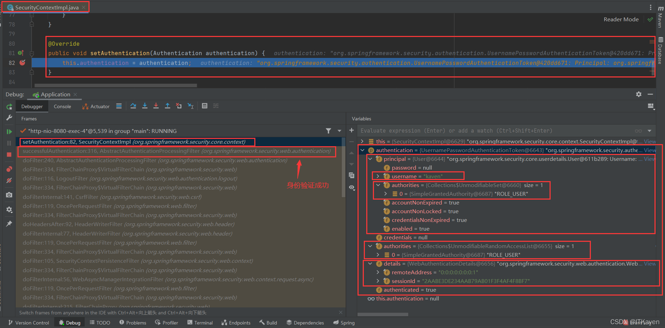The image size is (665, 328).
Task: Show the execution point
Action: 119,106
